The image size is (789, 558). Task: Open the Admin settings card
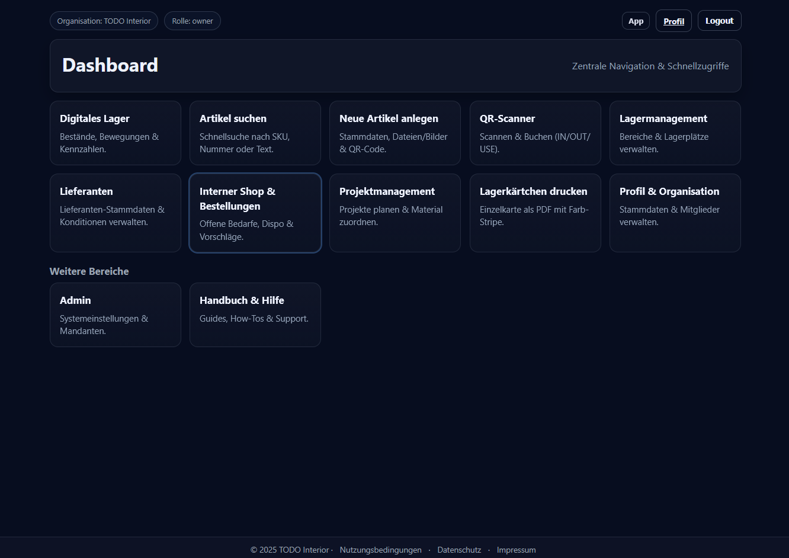[x=115, y=315]
